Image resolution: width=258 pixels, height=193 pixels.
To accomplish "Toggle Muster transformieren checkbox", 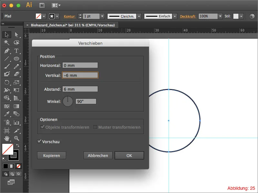I will pyautogui.click(x=95, y=127).
